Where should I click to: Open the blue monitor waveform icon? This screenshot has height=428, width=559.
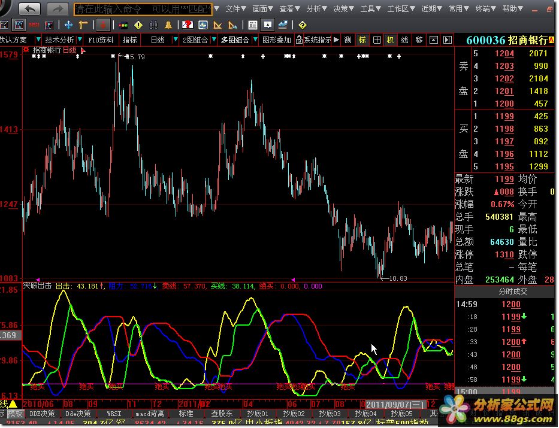coord(203,25)
